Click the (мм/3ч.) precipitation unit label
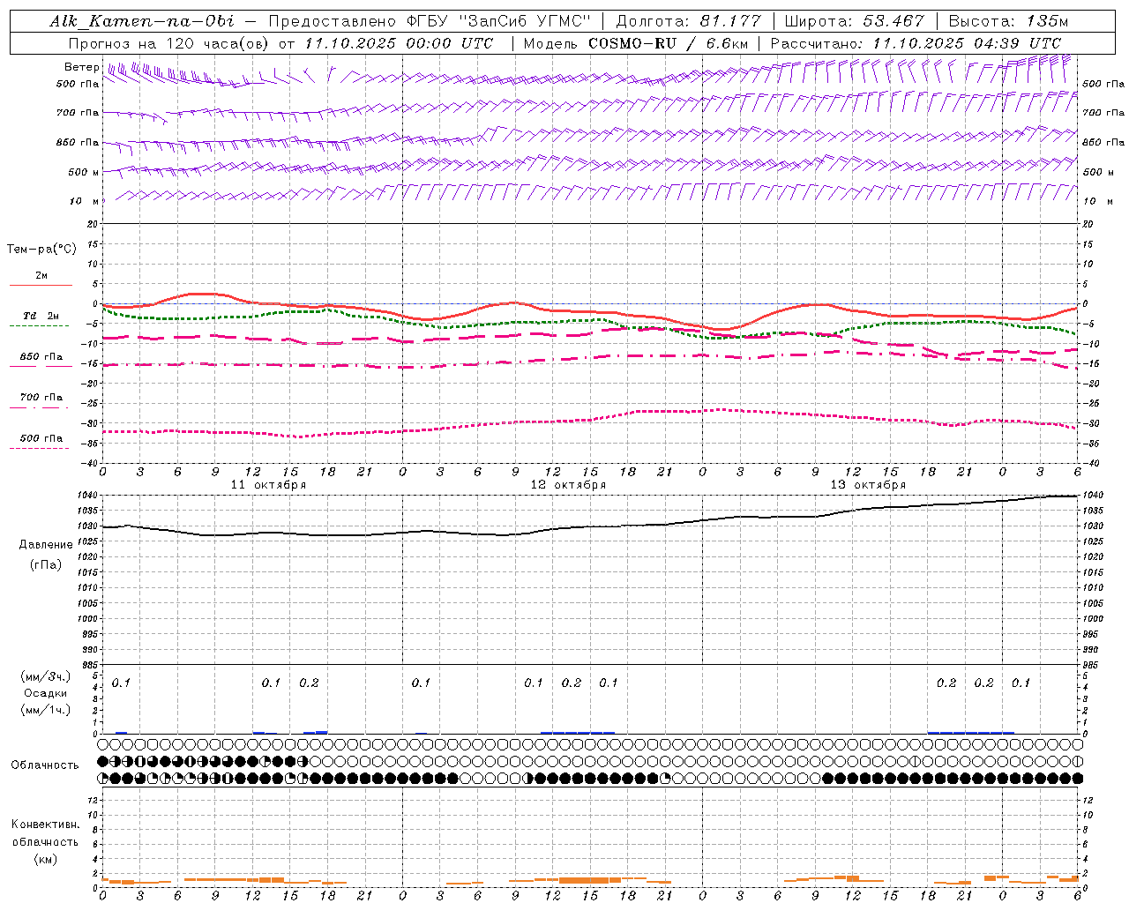The image size is (1129, 903). [x=46, y=677]
